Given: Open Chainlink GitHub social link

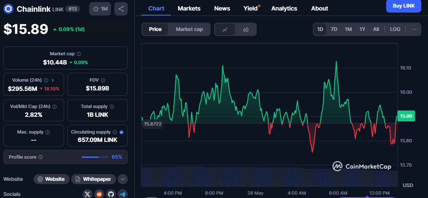Looking at the screenshot, I should (x=111, y=194).
